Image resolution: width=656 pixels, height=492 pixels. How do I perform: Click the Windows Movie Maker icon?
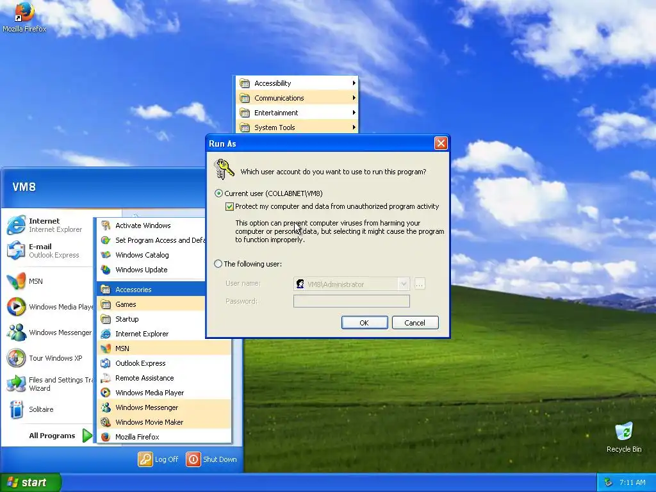[x=106, y=422]
